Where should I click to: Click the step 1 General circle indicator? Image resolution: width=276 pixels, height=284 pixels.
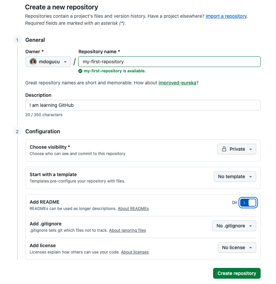[x=17, y=40]
